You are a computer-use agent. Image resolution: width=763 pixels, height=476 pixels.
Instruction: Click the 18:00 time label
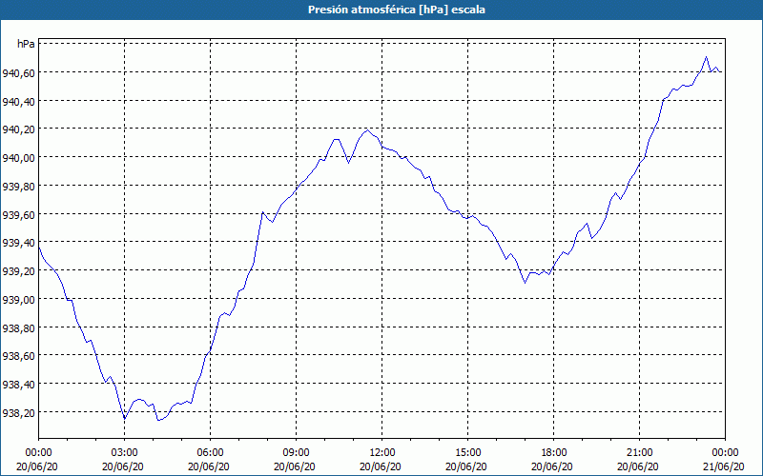click(x=553, y=451)
